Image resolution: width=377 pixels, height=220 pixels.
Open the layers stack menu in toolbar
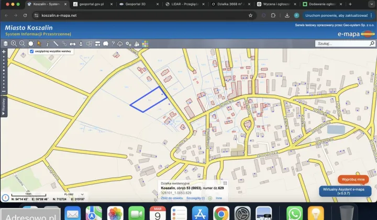[5, 43]
